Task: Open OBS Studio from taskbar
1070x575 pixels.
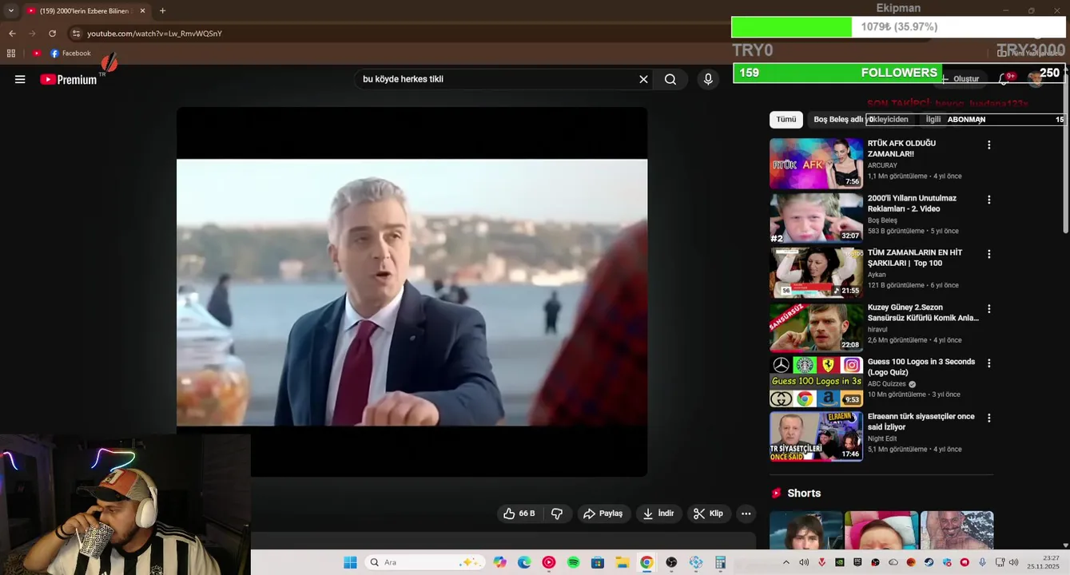Action: (671, 562)
